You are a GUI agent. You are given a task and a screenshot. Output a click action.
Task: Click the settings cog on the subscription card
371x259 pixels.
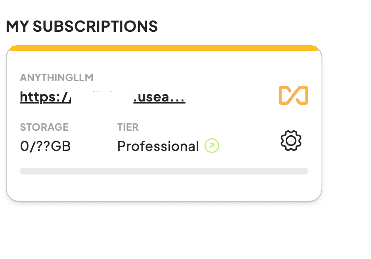tap(291, 140)
